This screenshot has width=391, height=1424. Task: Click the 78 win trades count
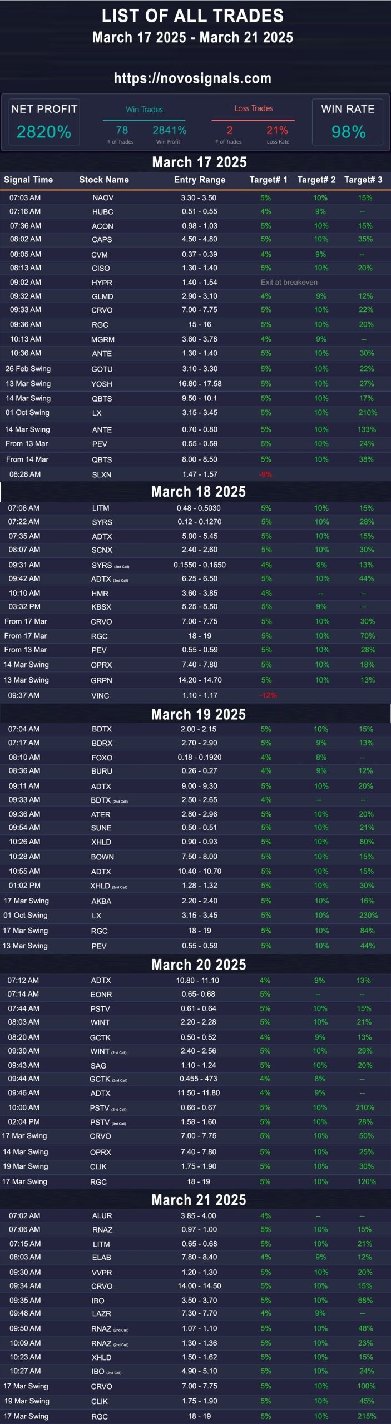click(x=122, y=130)
